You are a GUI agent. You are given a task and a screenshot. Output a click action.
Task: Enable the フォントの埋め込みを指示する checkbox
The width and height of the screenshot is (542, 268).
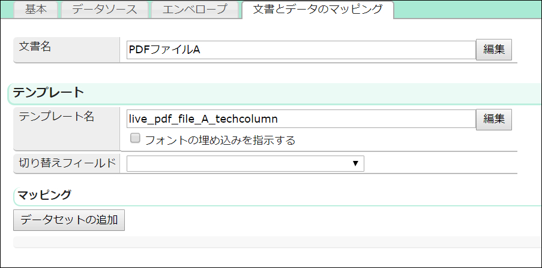point(136,138)
